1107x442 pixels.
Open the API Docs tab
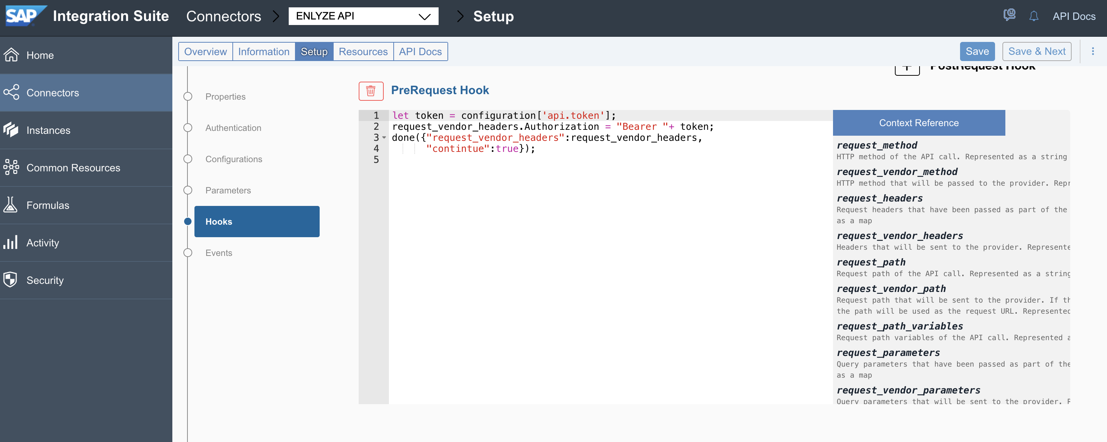click(x=420, y=51)
